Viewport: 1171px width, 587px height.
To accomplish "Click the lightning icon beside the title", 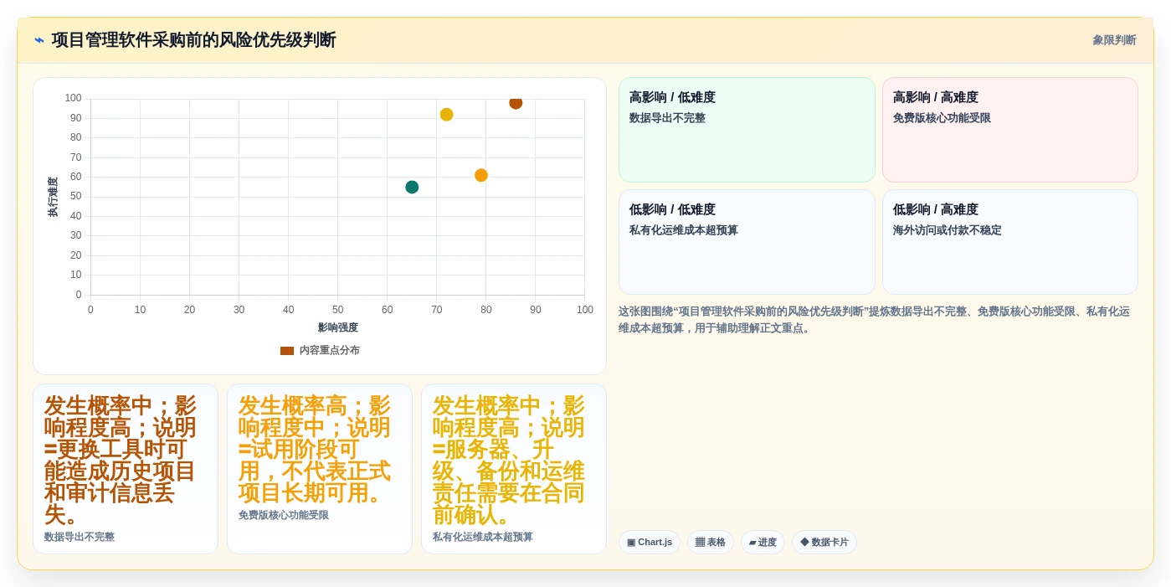I will [x=39, y=40].
